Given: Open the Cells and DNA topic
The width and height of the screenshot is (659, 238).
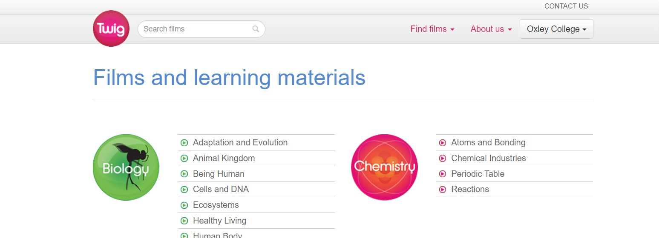Looking at the screenshot, I should (x=221, y=189).
